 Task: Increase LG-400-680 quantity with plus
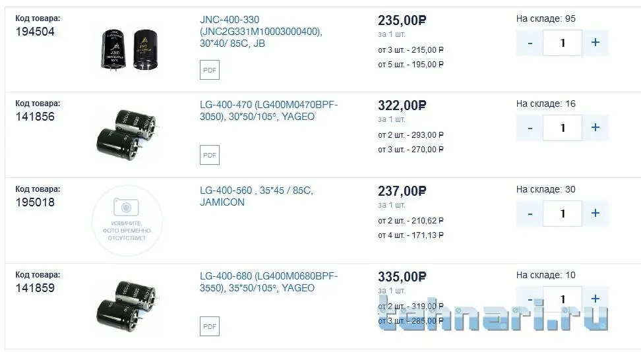pos(595,299)
